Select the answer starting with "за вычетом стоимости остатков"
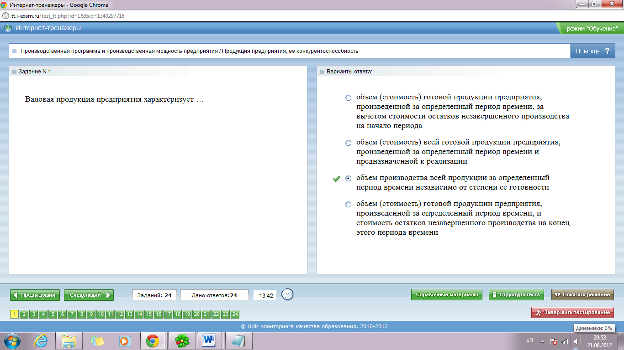The height and width of the screenshot is (350, 624). (x=349, y=98)
